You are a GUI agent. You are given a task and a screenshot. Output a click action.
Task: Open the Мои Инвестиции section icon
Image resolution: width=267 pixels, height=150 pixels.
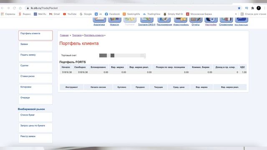point(242,20)
